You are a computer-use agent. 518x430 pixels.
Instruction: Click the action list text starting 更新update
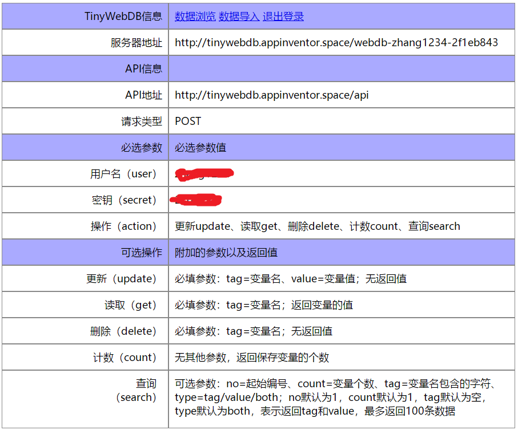(x=317, y=226)
